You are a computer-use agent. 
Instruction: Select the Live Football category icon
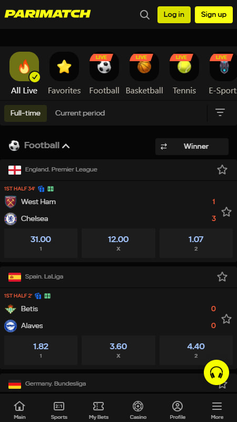point(104,66)
